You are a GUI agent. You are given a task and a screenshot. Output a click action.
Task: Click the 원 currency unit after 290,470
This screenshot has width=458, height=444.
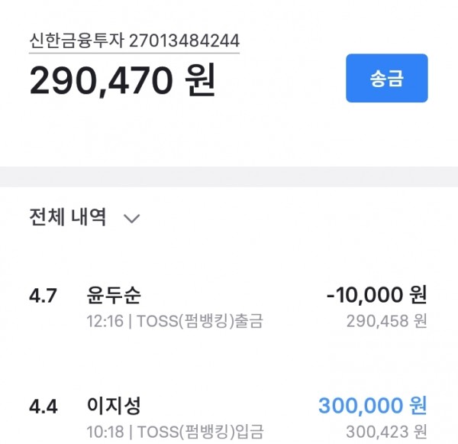point(200,81)
